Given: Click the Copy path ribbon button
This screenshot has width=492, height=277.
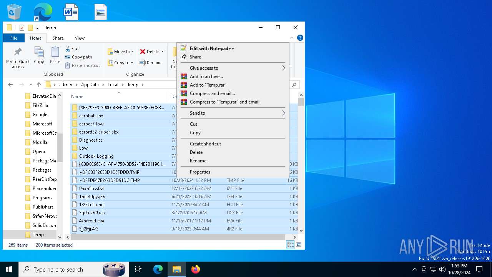Looking at the screenshot, I should click(x=78, y=57).
